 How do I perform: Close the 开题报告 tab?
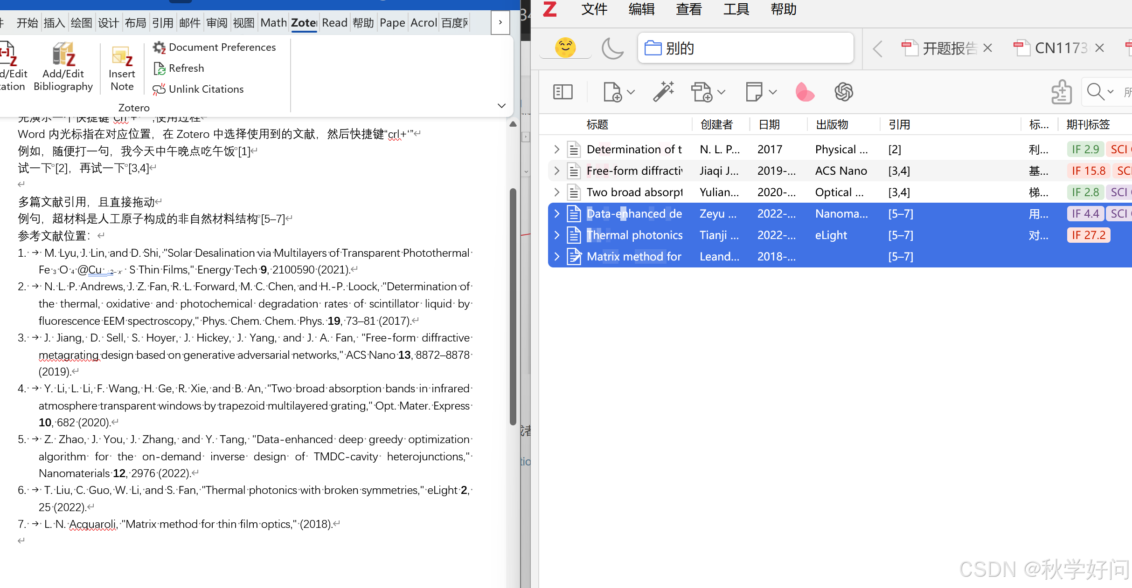987,48
